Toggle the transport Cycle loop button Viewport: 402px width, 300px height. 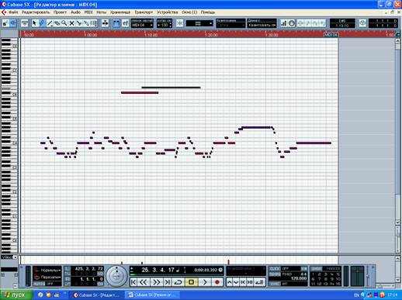[x=178, y=282]
